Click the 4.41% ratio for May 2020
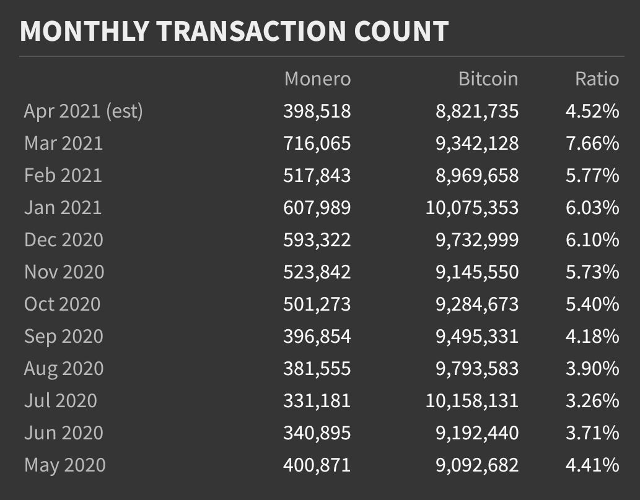This screenshot has width=640, height=500. coord(593,465)
